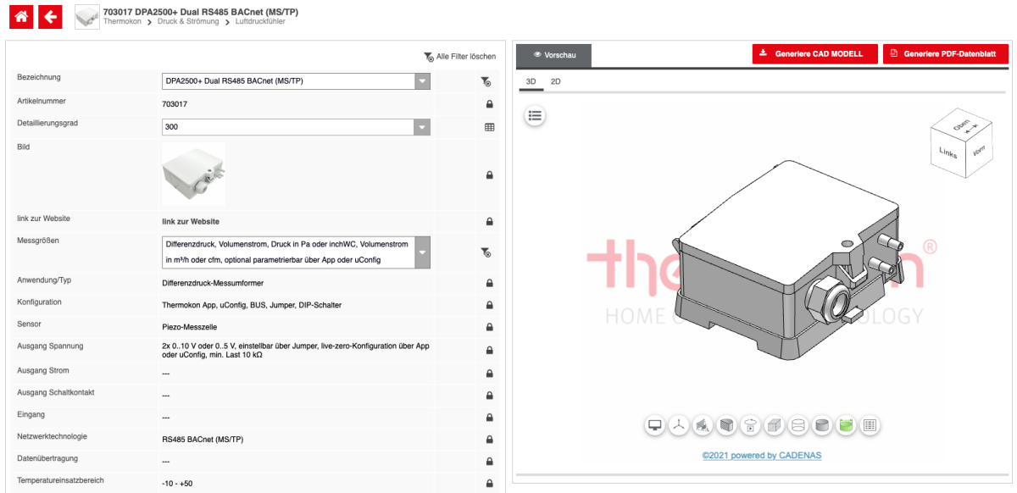
Task: Toggle the green cylinder dimension icon
Action: click(x=845, y=425)
